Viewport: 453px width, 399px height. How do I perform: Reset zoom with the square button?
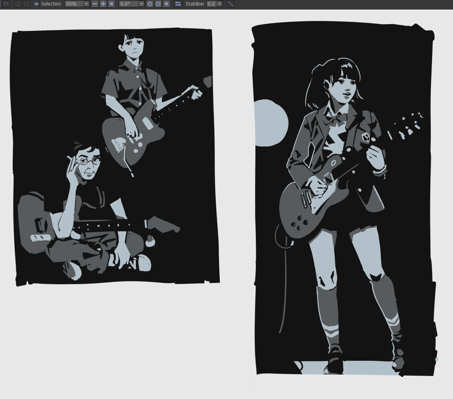coord(112,4)
